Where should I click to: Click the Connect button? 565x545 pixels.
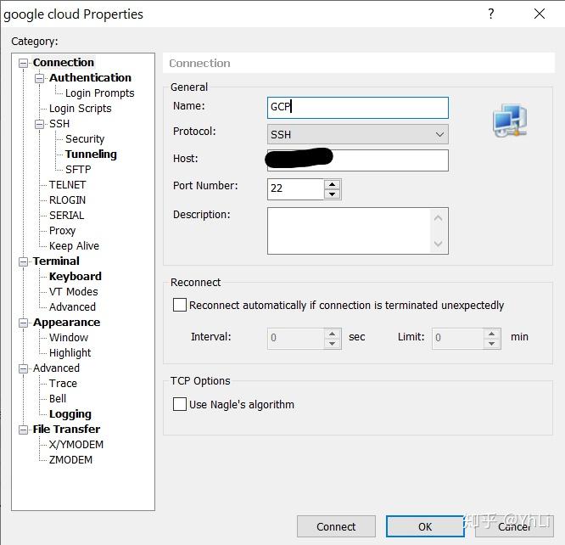click(336, 526)
